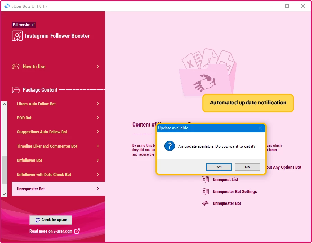Select Unfollower with Date Check Bot
The image size is (312, 243).
pos(58,174)
